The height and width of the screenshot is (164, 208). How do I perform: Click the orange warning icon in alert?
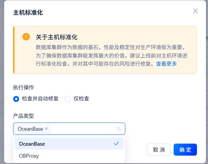(x=26, y=37)
